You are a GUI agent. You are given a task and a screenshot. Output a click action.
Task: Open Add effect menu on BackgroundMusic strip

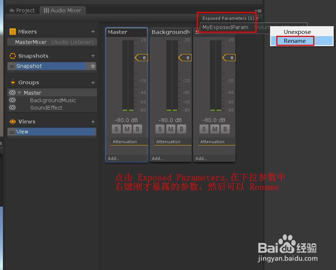point(157,158)
